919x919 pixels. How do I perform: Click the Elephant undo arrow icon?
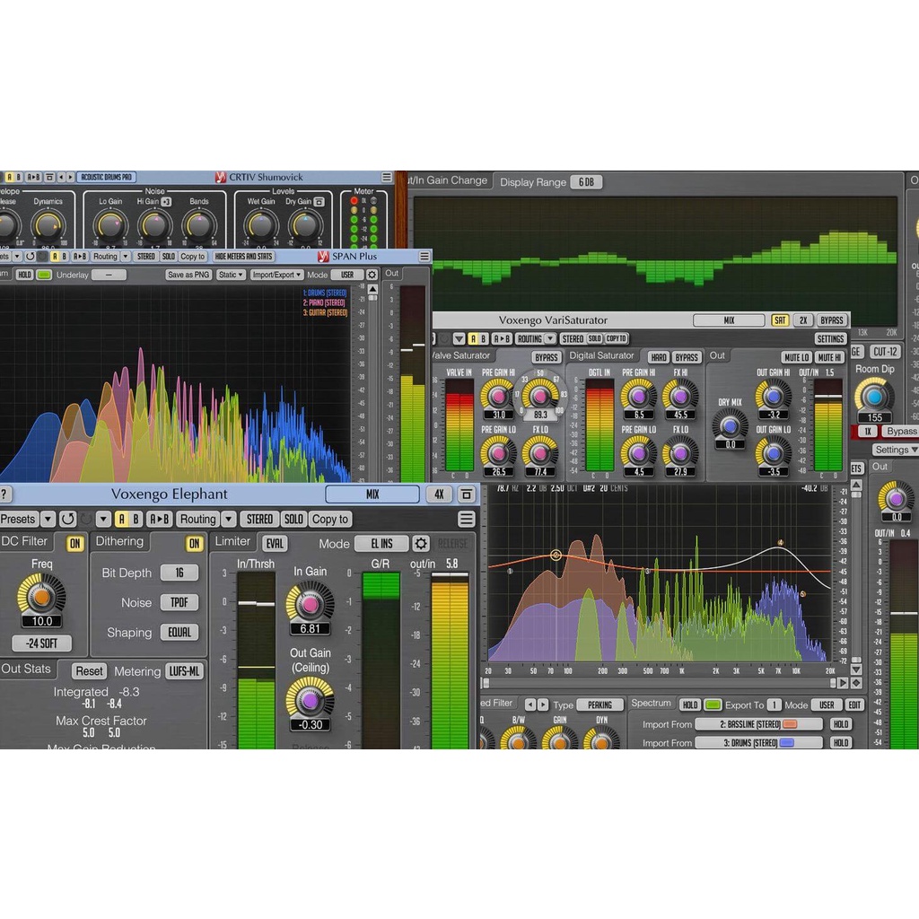(x=67, y=519)
